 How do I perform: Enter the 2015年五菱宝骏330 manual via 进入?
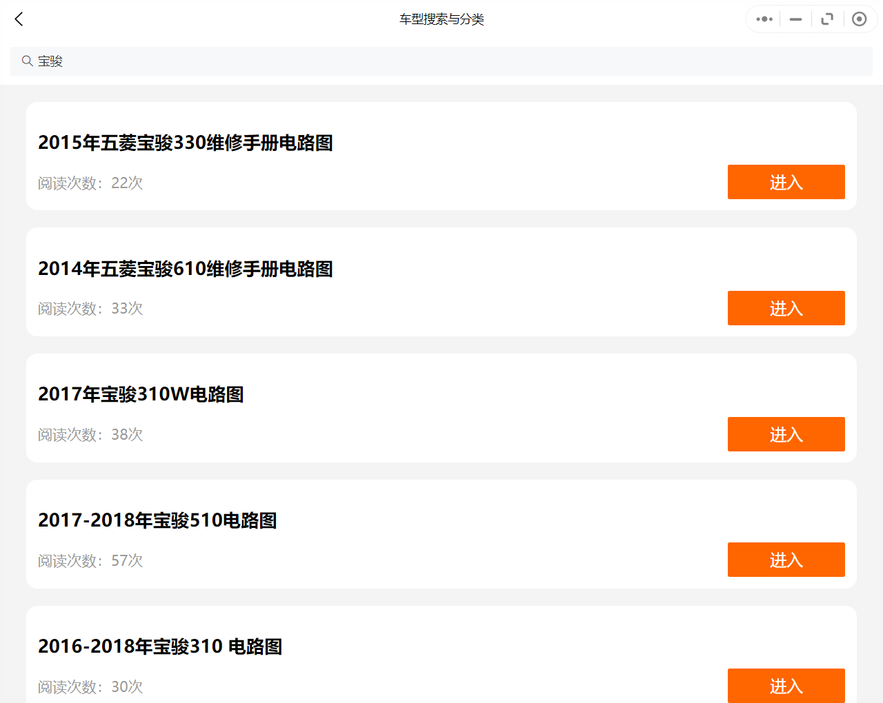(786, 182)
